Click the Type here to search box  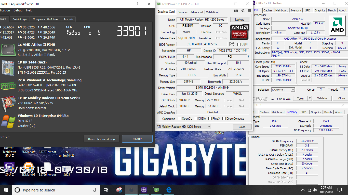[56, 190]
